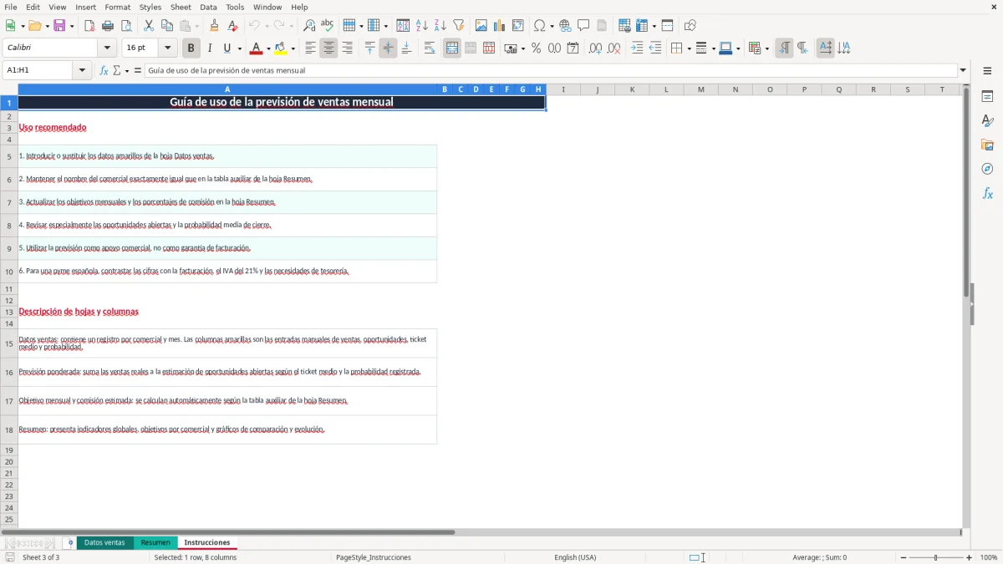Toggle Merge and Center Cells

452,48
